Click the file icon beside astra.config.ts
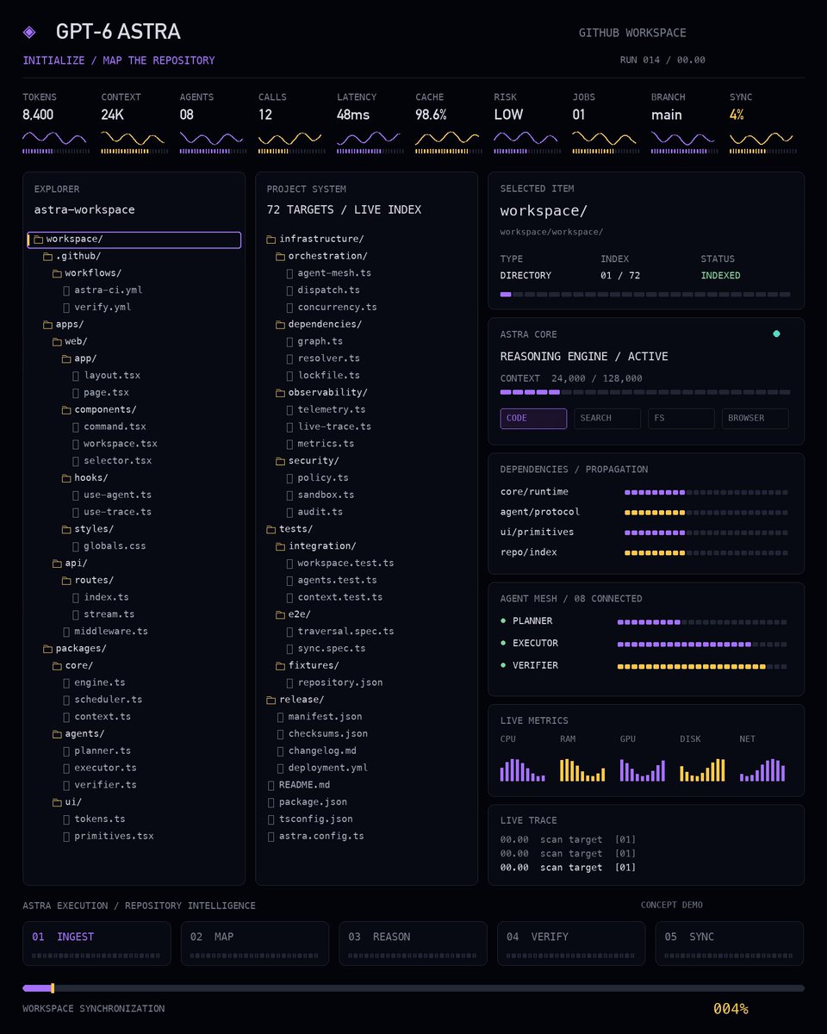The image size is (827, 1034). pos(271,837)
